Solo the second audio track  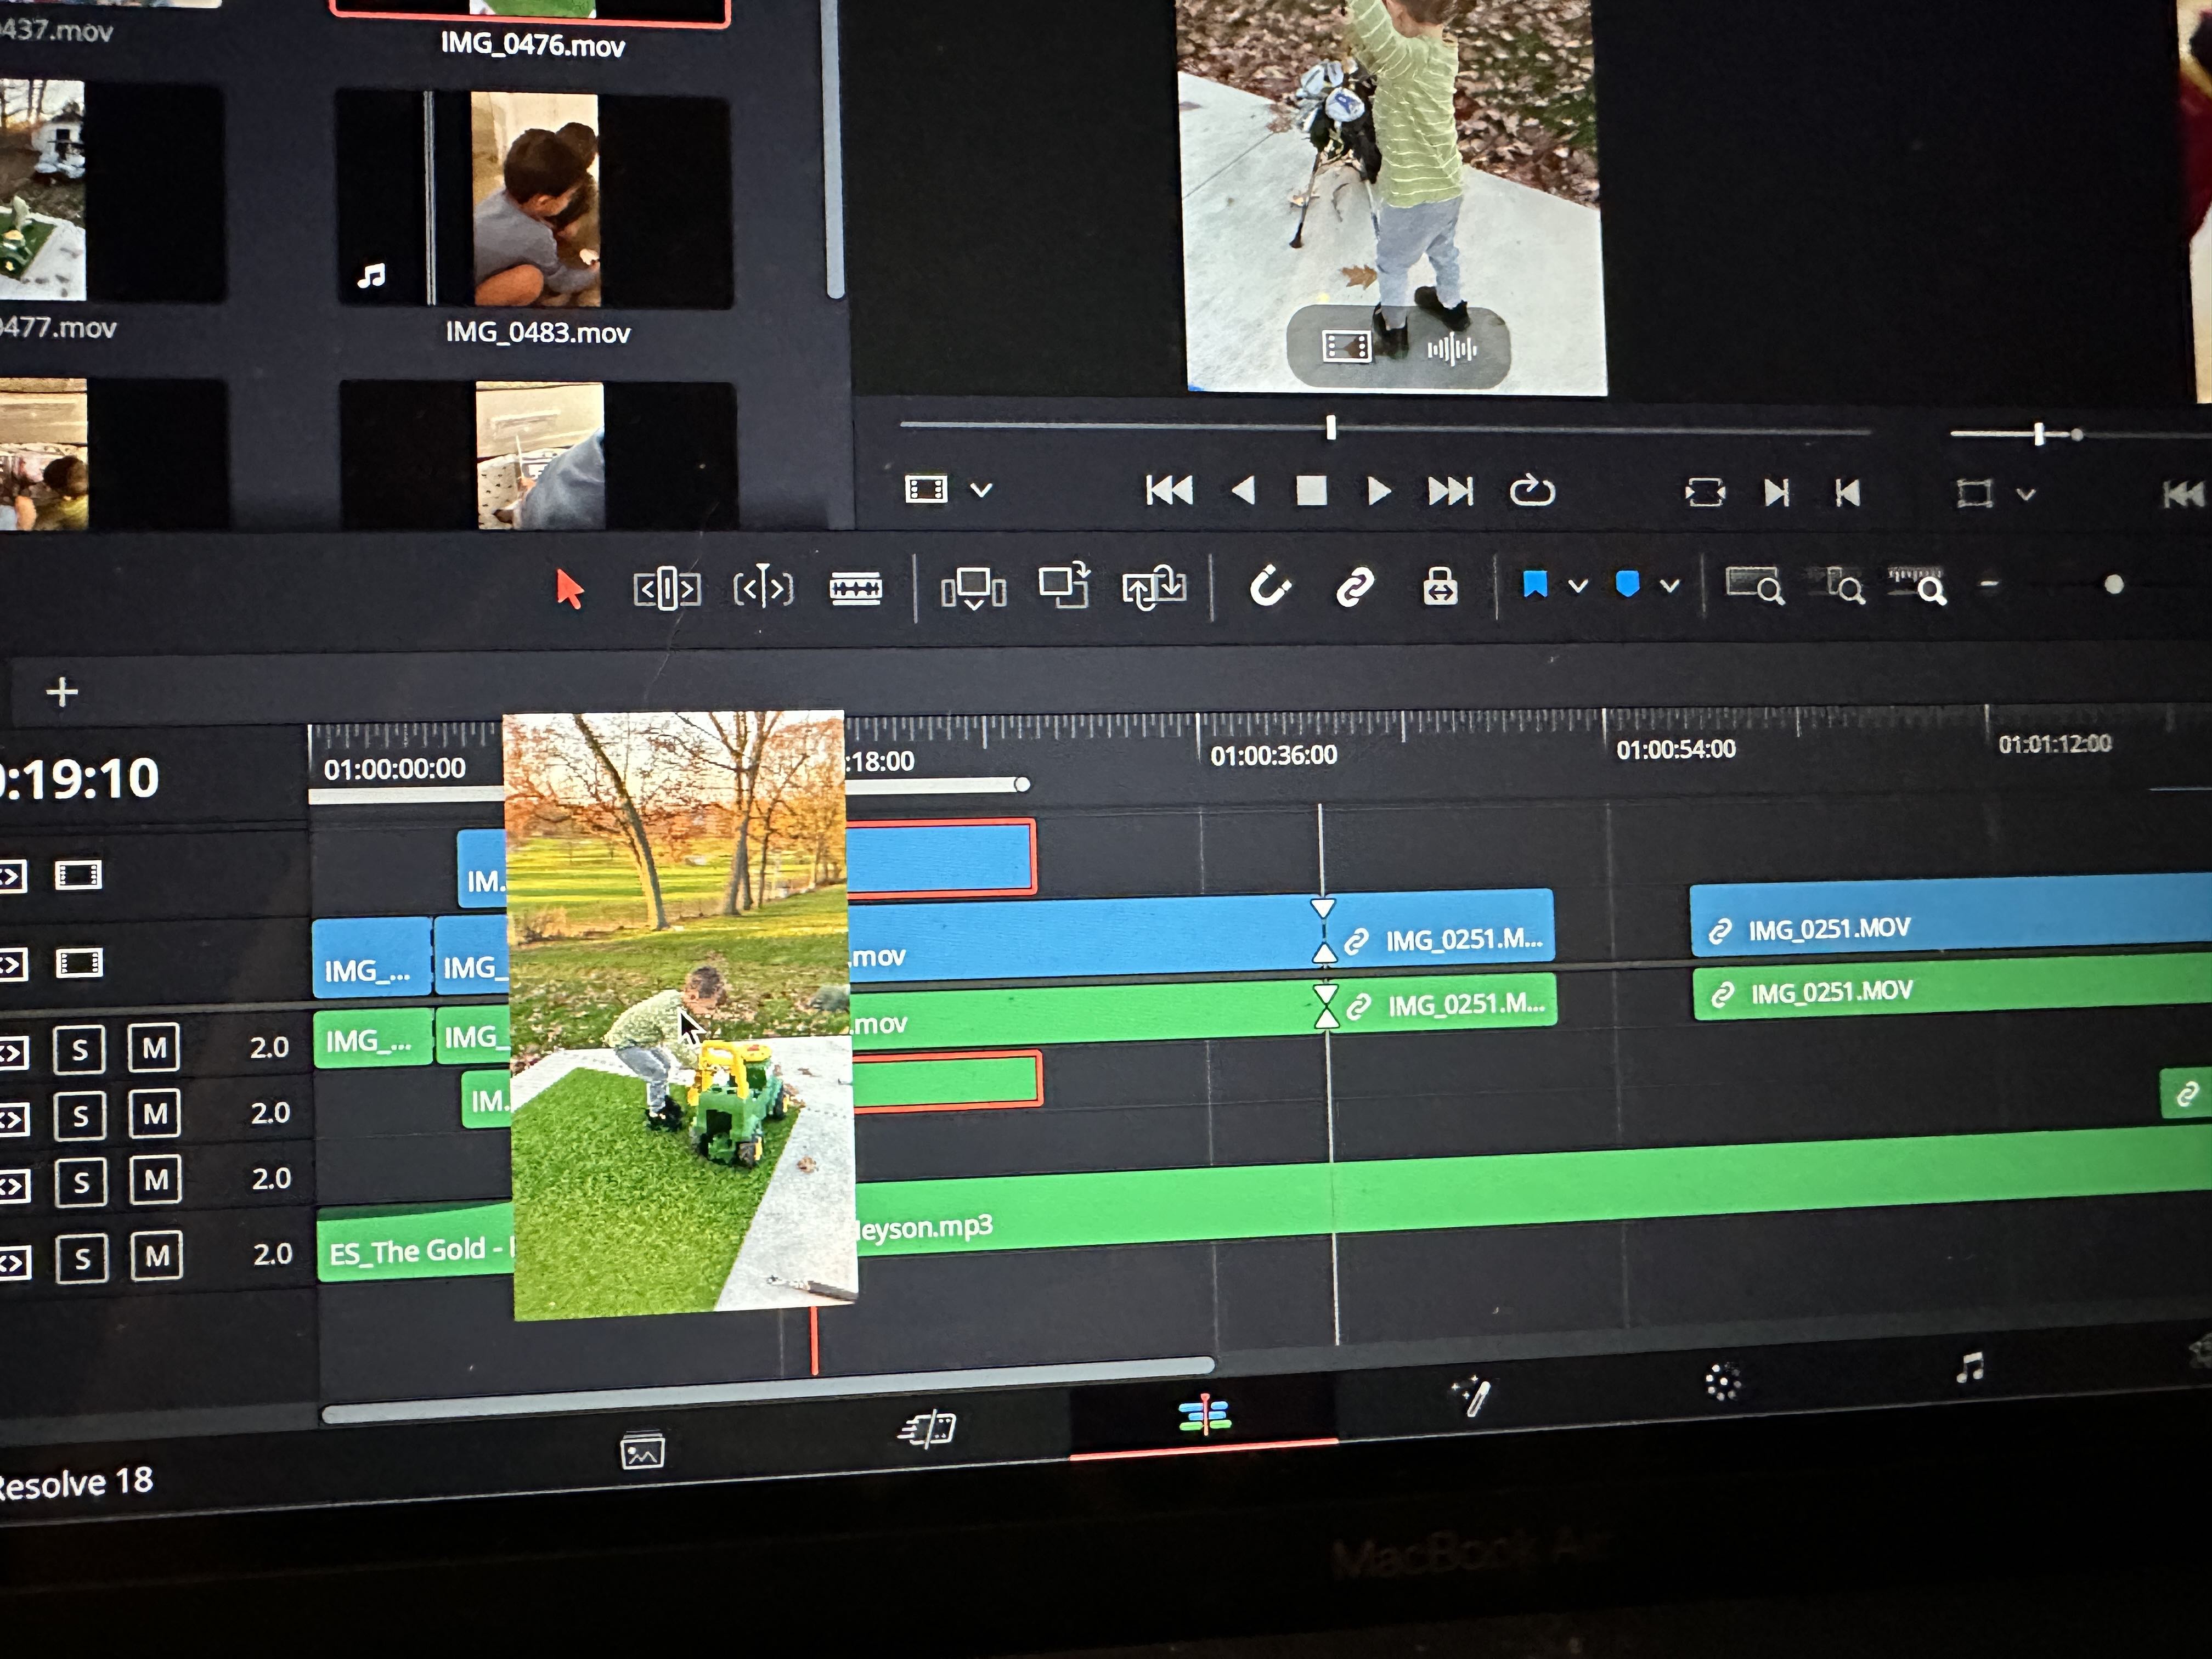coord(80,1116)
